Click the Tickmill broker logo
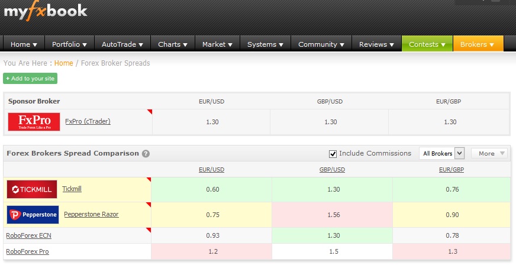 (x=31, y=189)
